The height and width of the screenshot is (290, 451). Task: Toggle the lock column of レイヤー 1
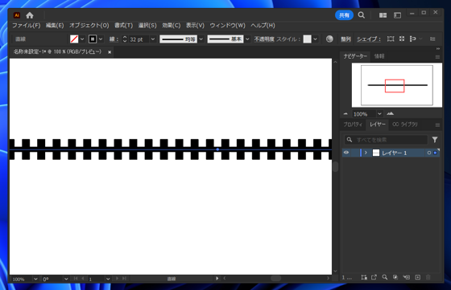tap(355, 153)
